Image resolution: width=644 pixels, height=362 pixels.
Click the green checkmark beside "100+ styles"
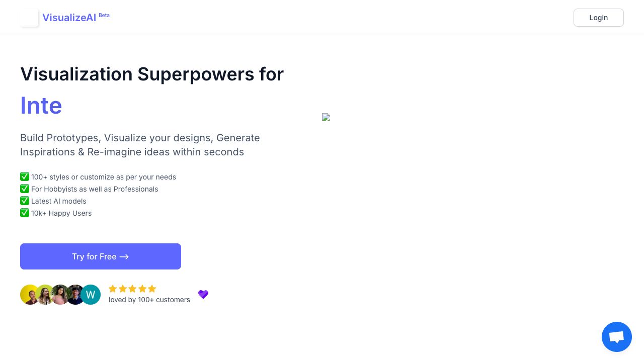(x=25, y=176)
